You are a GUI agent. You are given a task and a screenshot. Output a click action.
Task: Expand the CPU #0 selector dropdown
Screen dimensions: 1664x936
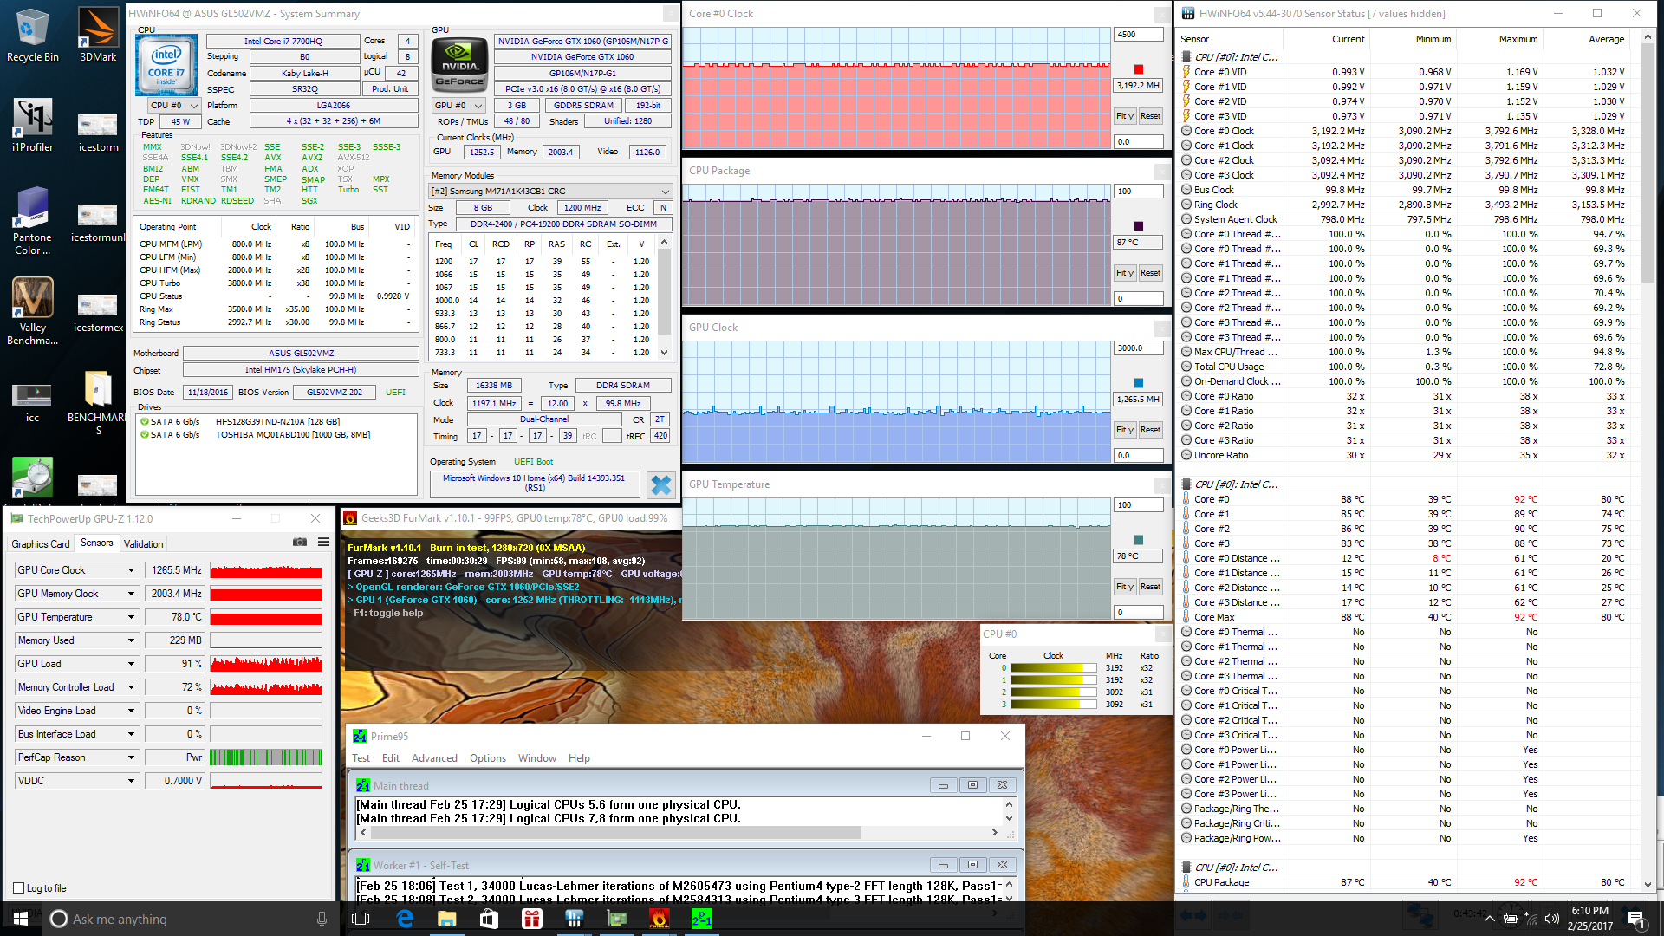click(175, 106)
